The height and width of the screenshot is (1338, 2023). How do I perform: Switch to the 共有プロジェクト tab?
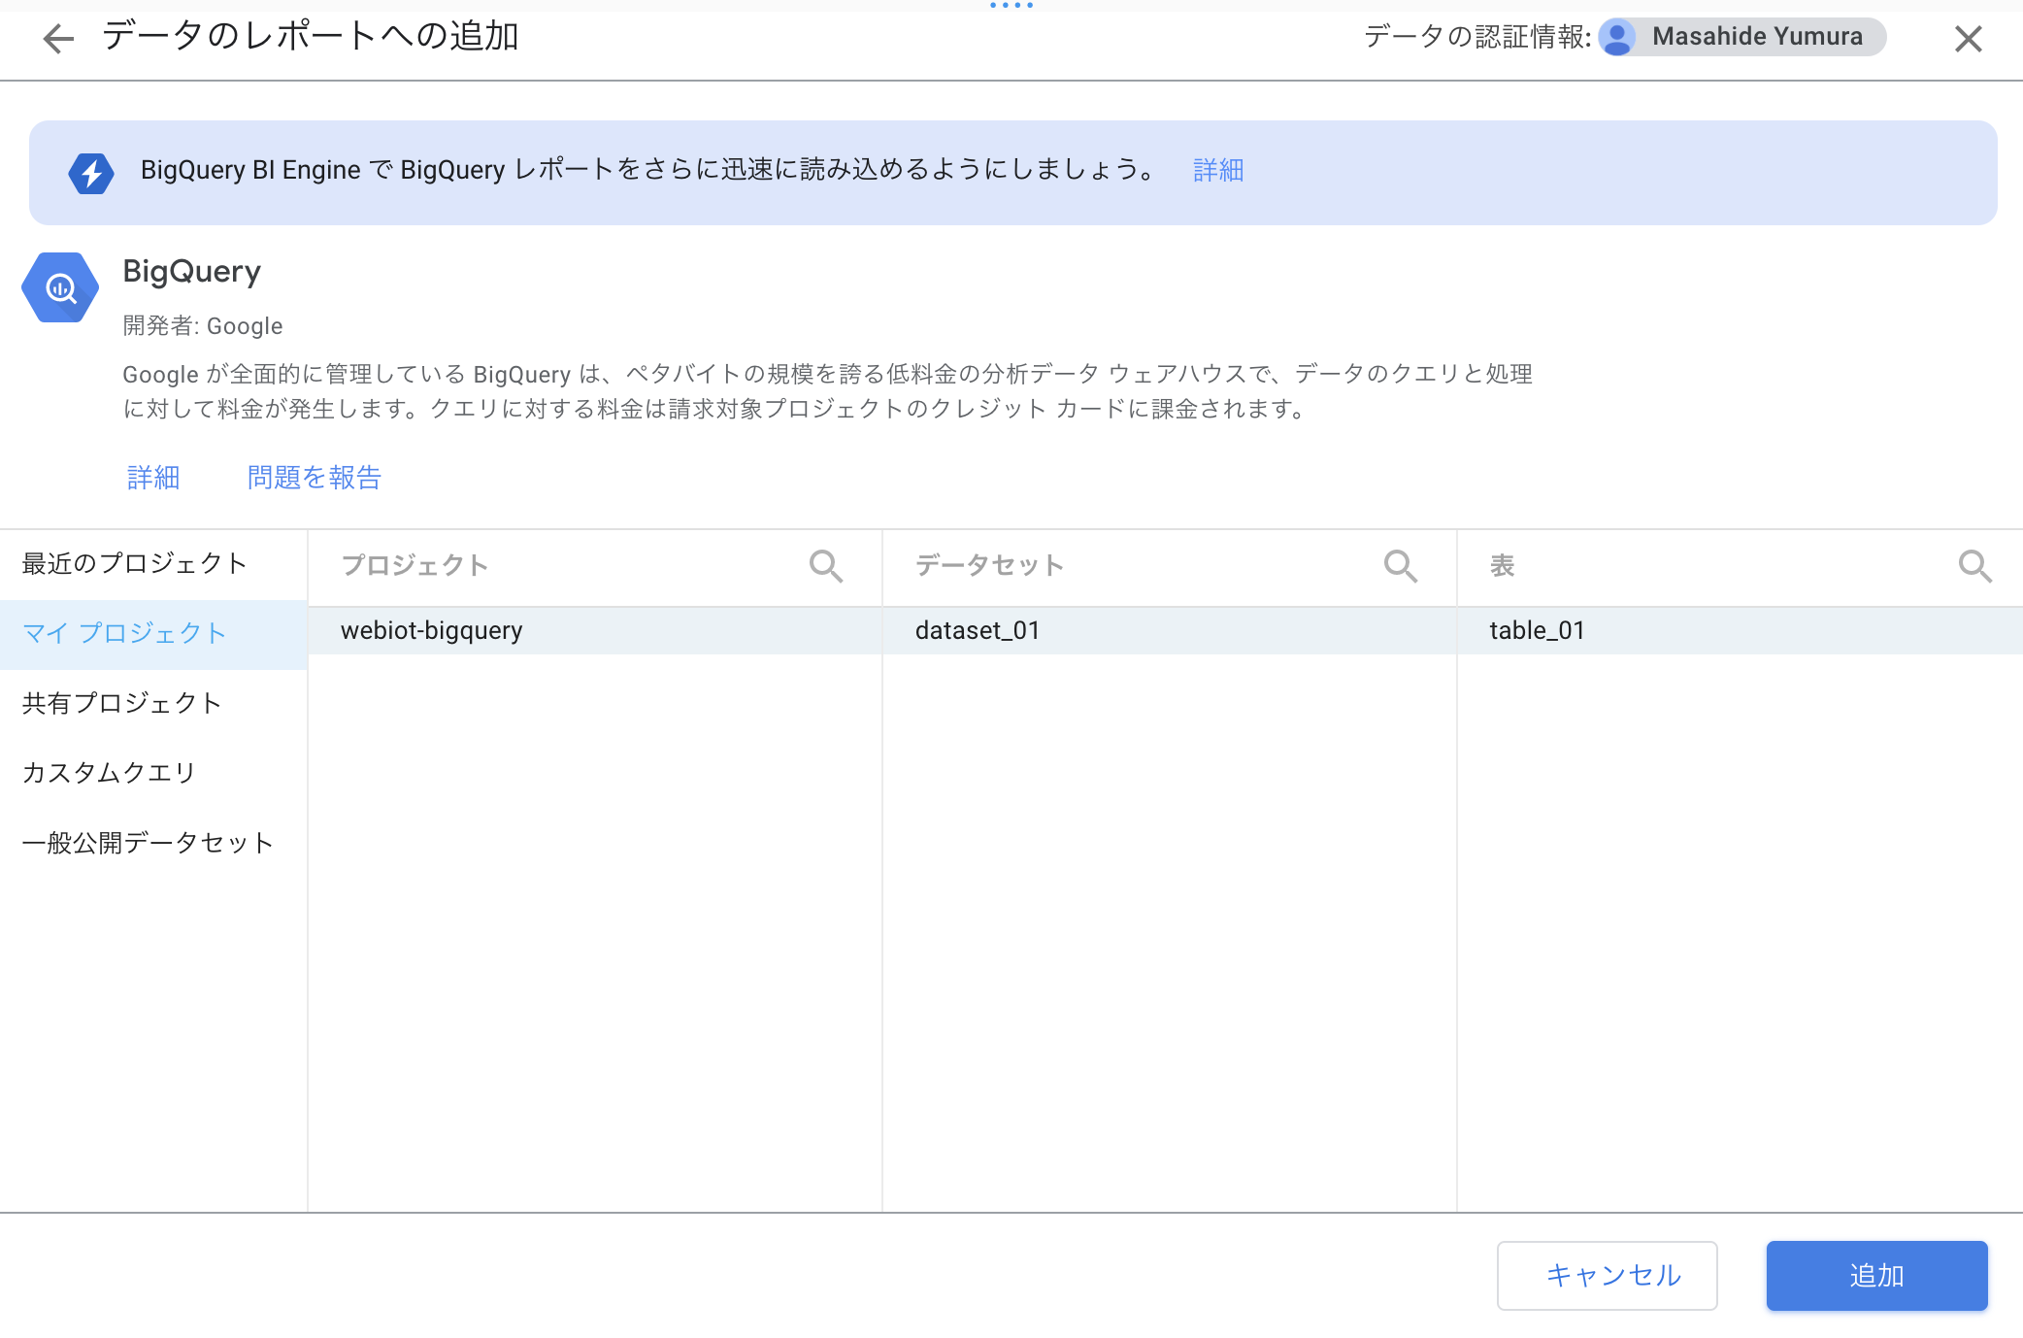[x=121, y=703]
